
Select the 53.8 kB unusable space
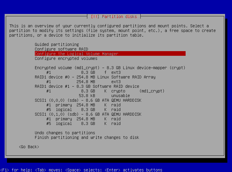pyautogui.click(x=104, y=96)
